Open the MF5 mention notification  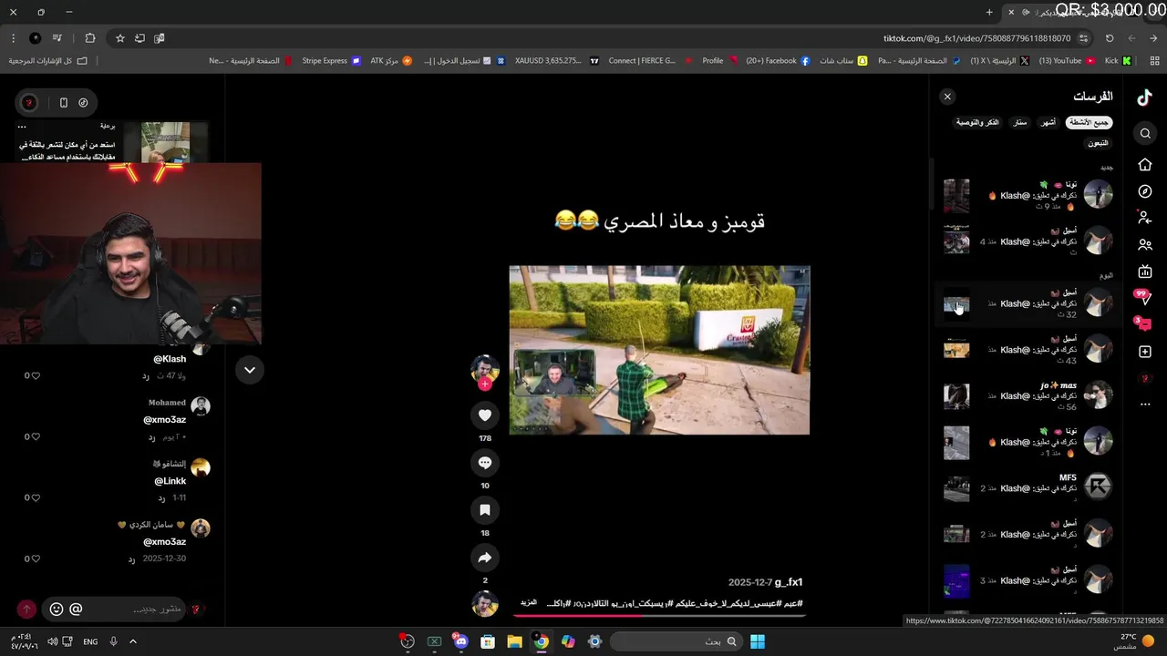click(1028, 487)
